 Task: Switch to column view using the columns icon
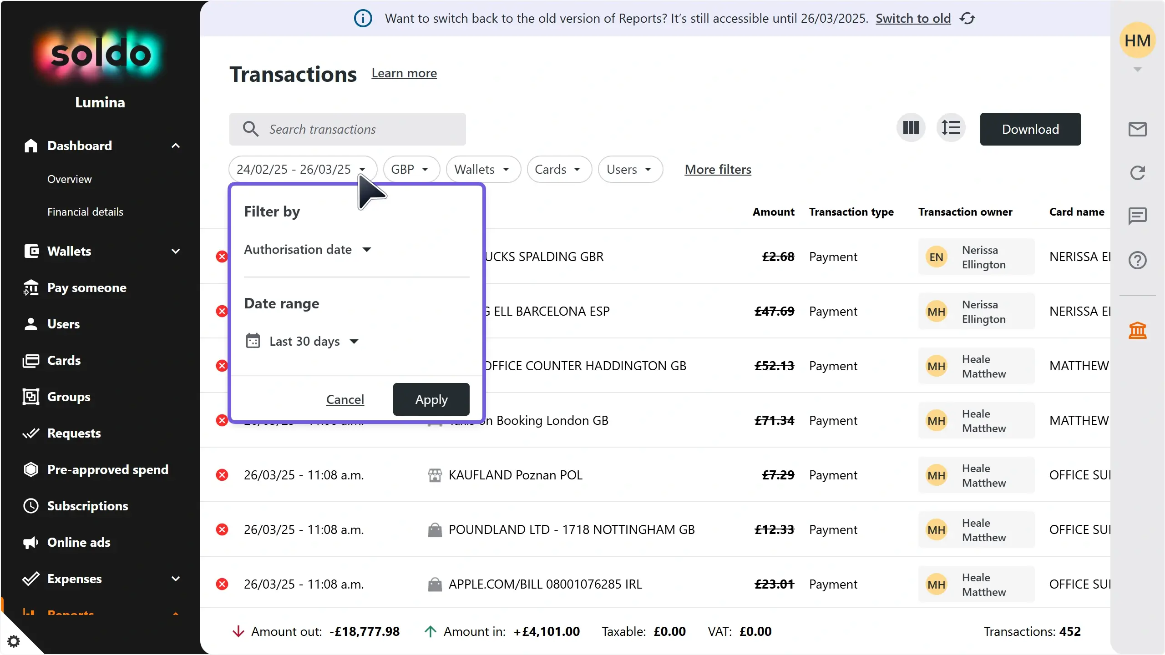coord(910,128)
